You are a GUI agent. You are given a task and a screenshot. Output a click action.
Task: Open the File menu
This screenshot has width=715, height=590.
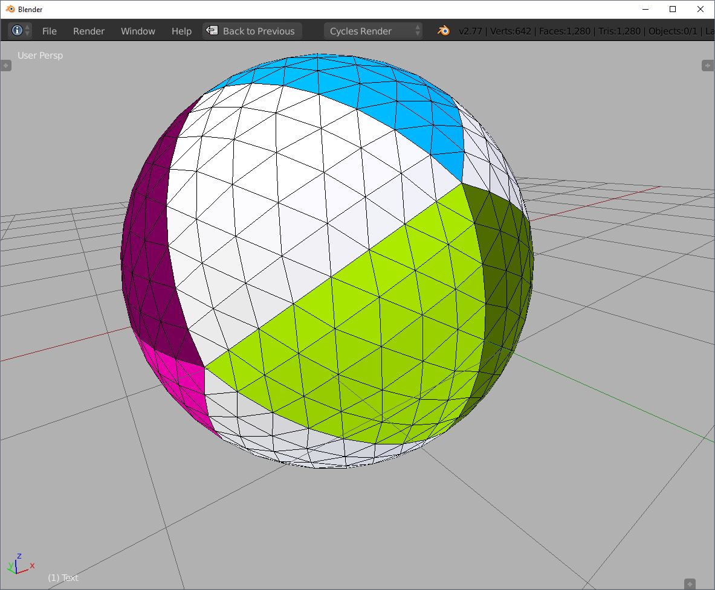pyautogui.click(x=49, y=31)
